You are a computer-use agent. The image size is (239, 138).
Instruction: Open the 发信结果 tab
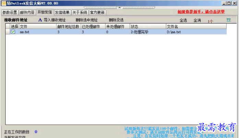pos(62,12)
